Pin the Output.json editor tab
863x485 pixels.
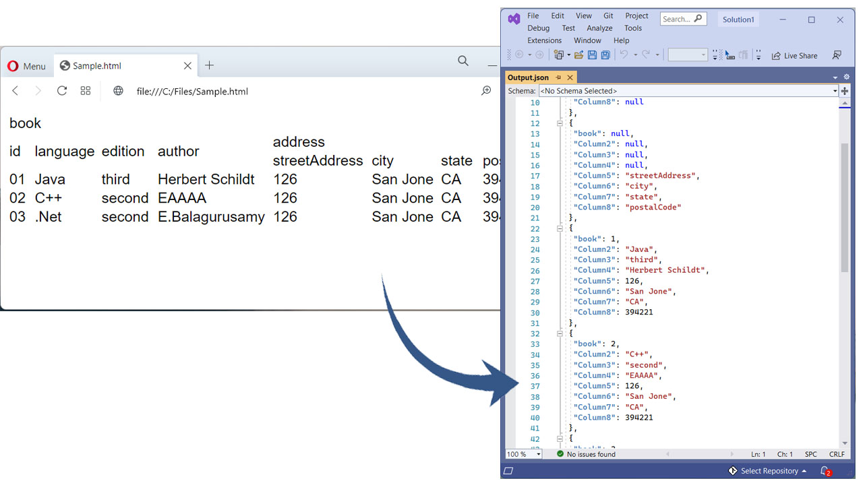pyautogui.click(x=558, y=77)
